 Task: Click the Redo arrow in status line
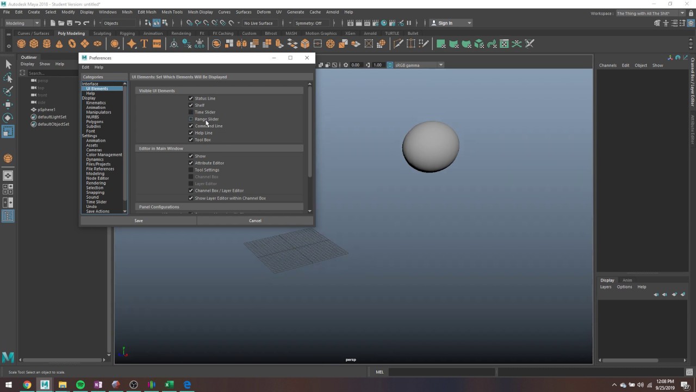coord(86,23)
